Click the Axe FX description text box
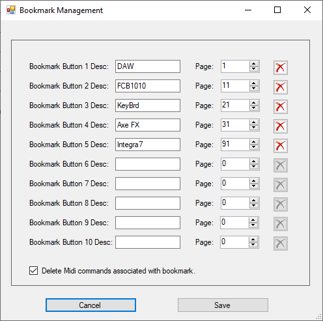The width and height of the screenshot is (323, 321). (148, 125)
